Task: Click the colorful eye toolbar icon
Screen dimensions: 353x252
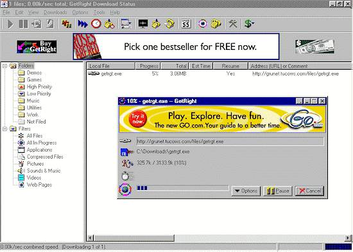Action: click(x=203, y=24)
